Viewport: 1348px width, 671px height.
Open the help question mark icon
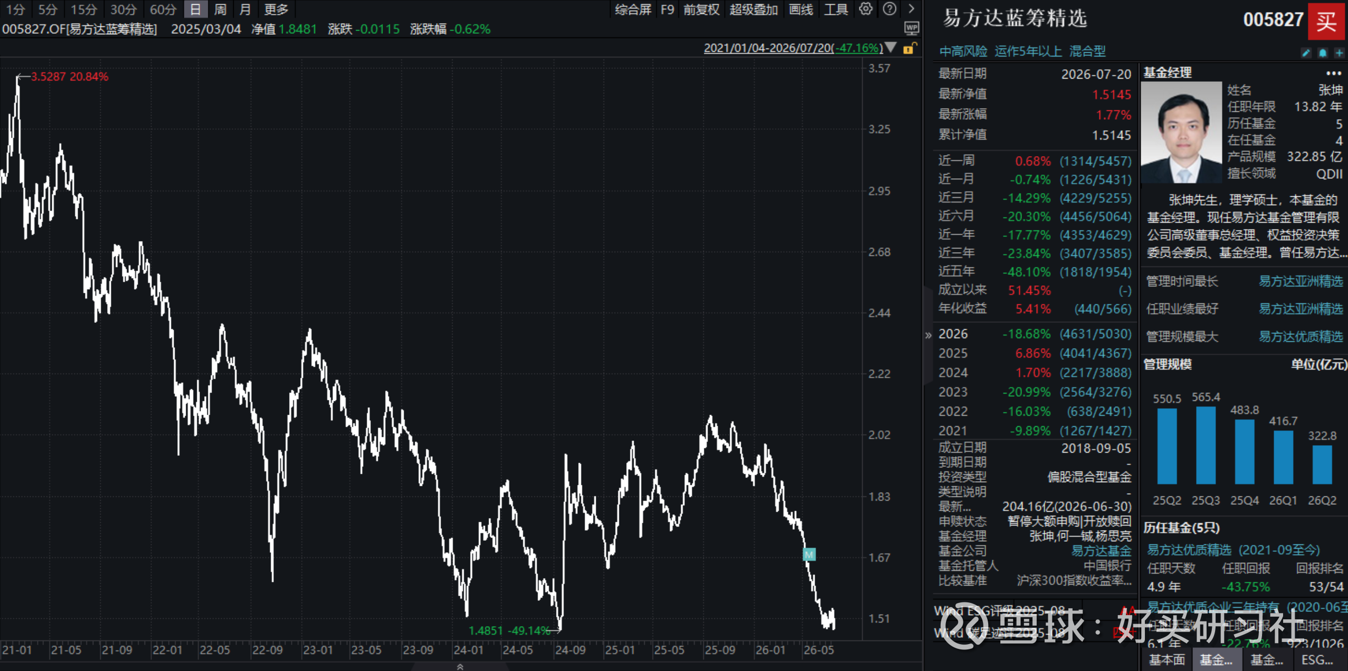(890, 9)
